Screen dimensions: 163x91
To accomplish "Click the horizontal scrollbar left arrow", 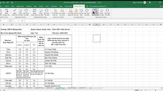I will 102,88.
